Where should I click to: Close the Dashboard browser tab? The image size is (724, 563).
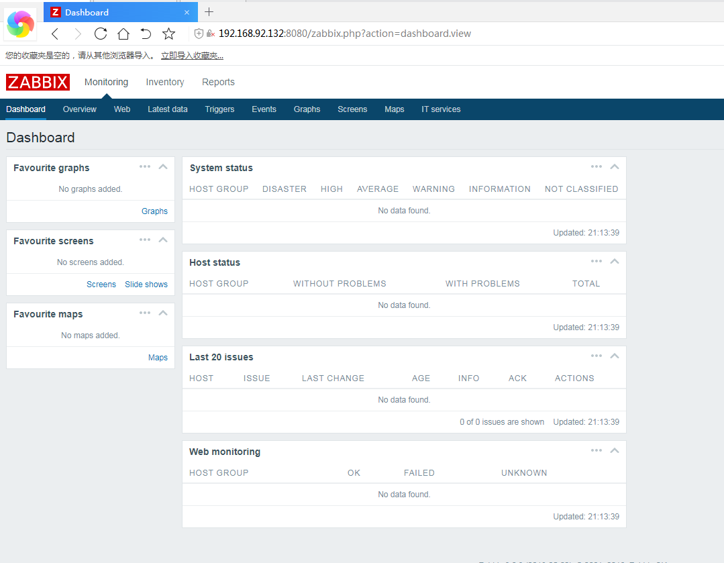[x=187, y=13]
